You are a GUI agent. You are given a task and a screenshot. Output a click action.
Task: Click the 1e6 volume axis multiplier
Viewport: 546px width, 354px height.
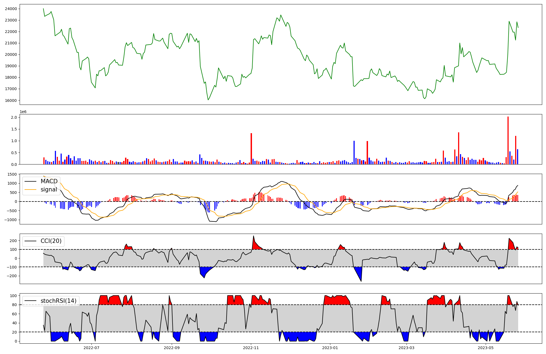(x=23, y=112)
